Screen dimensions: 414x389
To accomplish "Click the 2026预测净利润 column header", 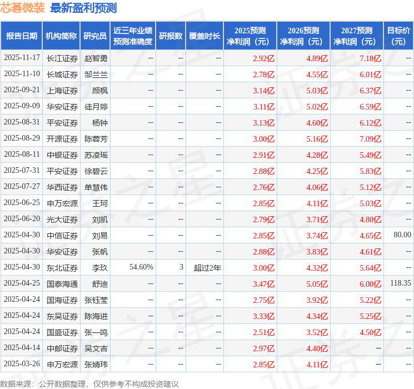I will pos(303,36).
